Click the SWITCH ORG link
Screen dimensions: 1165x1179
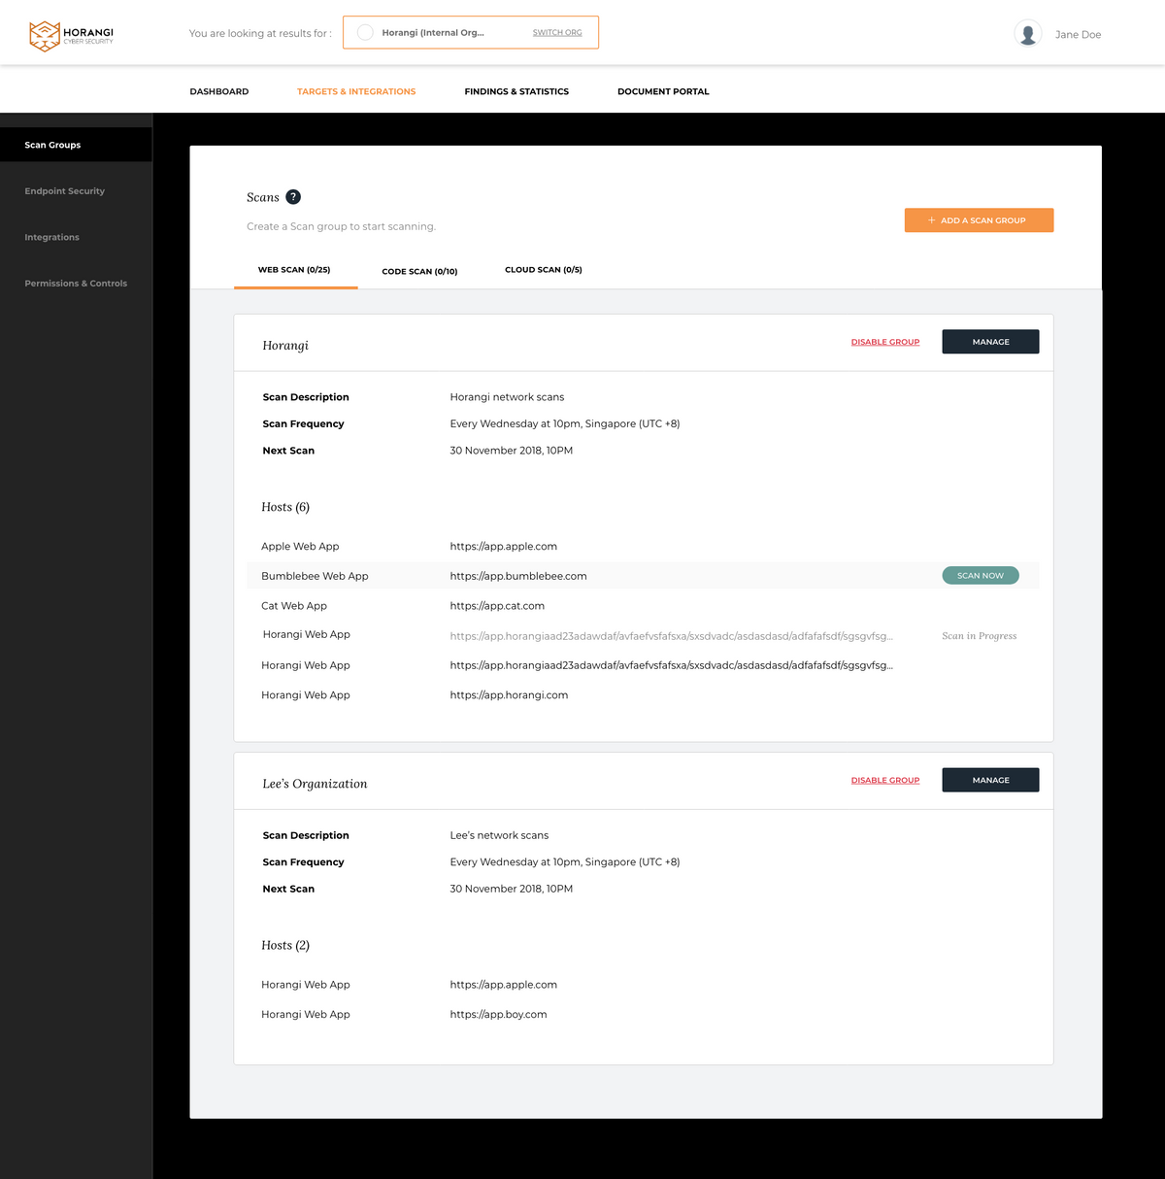tap(556, 31)
